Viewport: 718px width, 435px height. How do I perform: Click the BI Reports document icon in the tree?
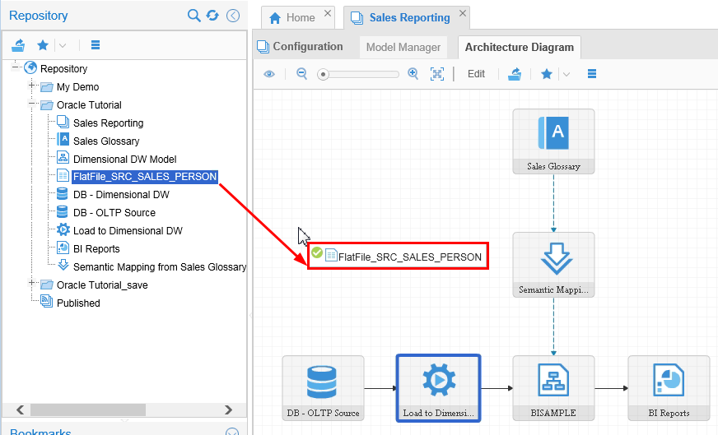coord(63,248)
